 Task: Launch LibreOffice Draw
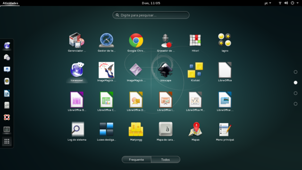pyautogui.click(x=136, y=100)
